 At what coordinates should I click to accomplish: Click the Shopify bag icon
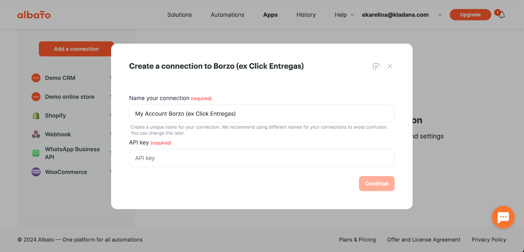[x=36, y=115]
